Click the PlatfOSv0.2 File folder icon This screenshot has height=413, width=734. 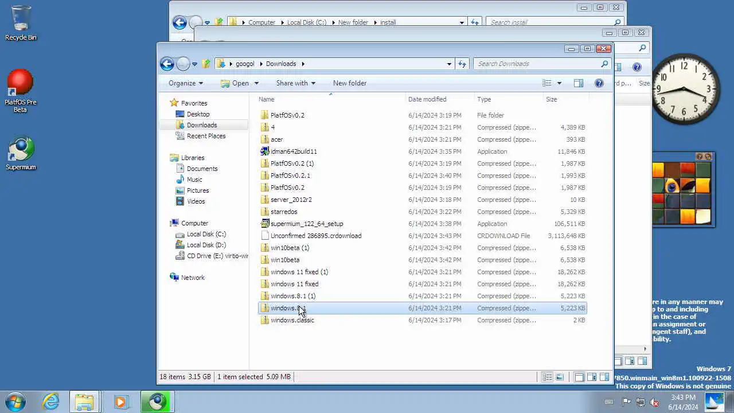tap(264, 115)
